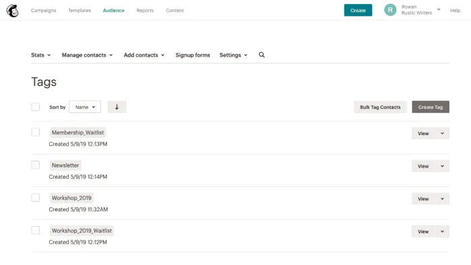The image size is (471, 265).
Task: Expand the Stats menu
Action: pos(41,55)
